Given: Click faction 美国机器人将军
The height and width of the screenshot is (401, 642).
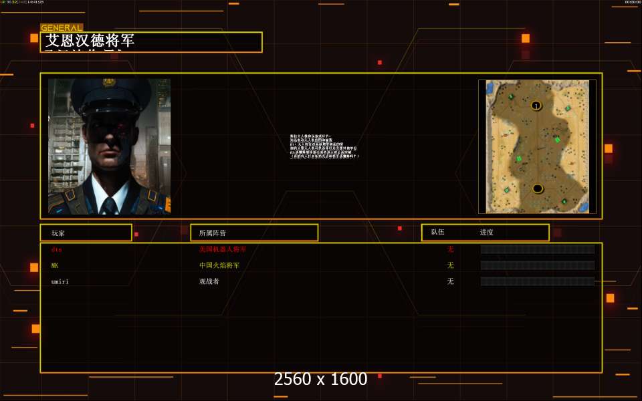Looking at the screenshot, I should coord(223,249).
